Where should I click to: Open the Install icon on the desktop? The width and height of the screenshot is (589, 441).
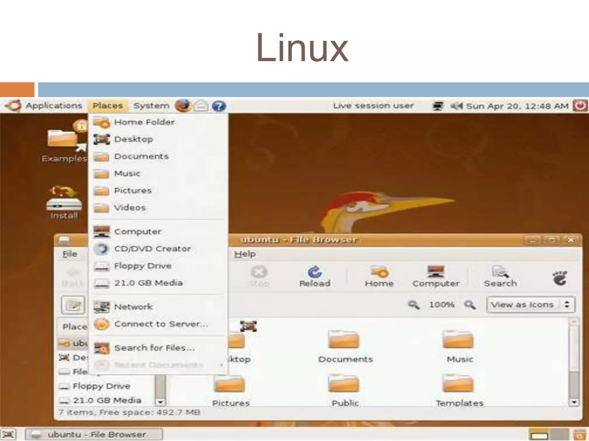coord(64,203)
